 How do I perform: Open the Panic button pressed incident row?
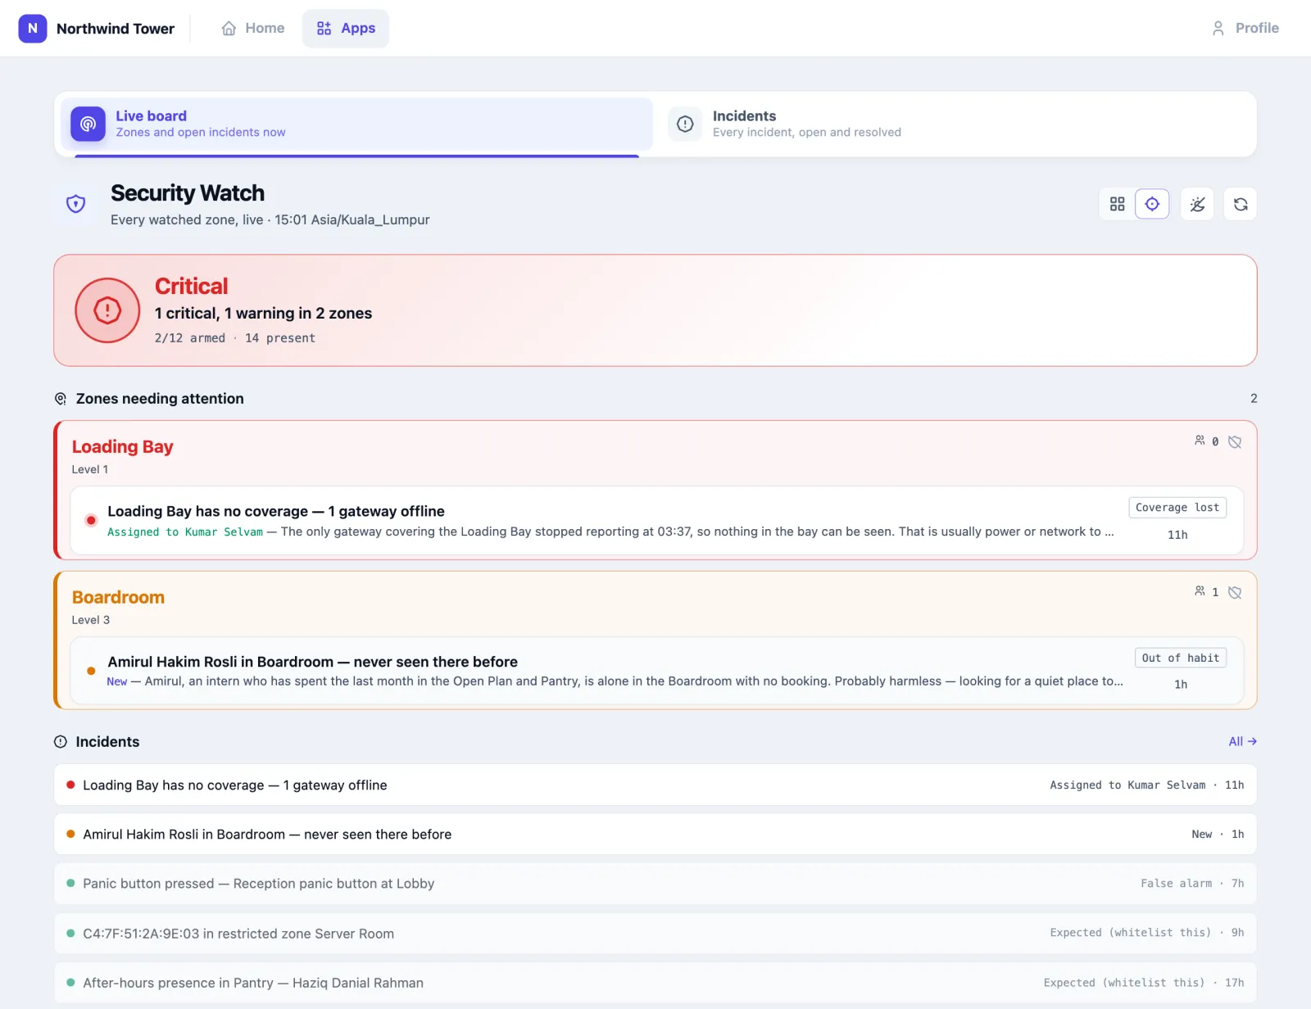click(655, 884)
